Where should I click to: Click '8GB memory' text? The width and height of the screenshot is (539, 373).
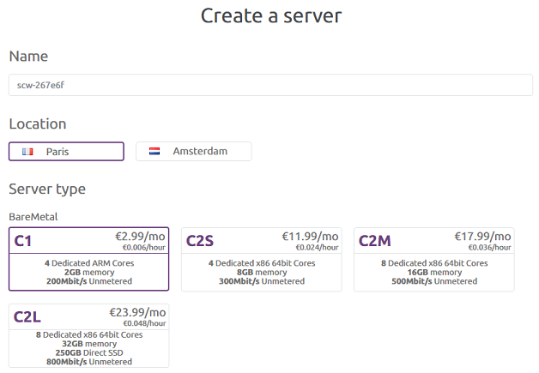point(262,273)
